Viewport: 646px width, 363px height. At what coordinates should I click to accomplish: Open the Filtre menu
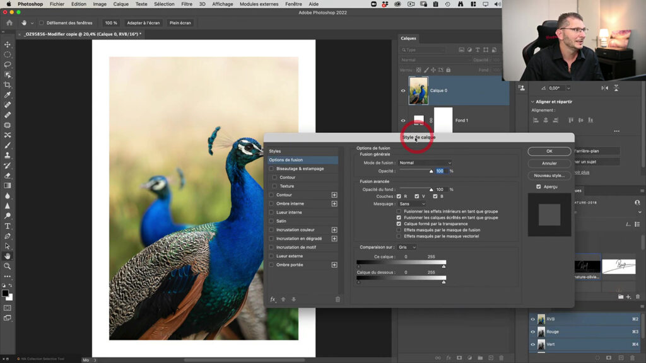[x=188, y=4]
